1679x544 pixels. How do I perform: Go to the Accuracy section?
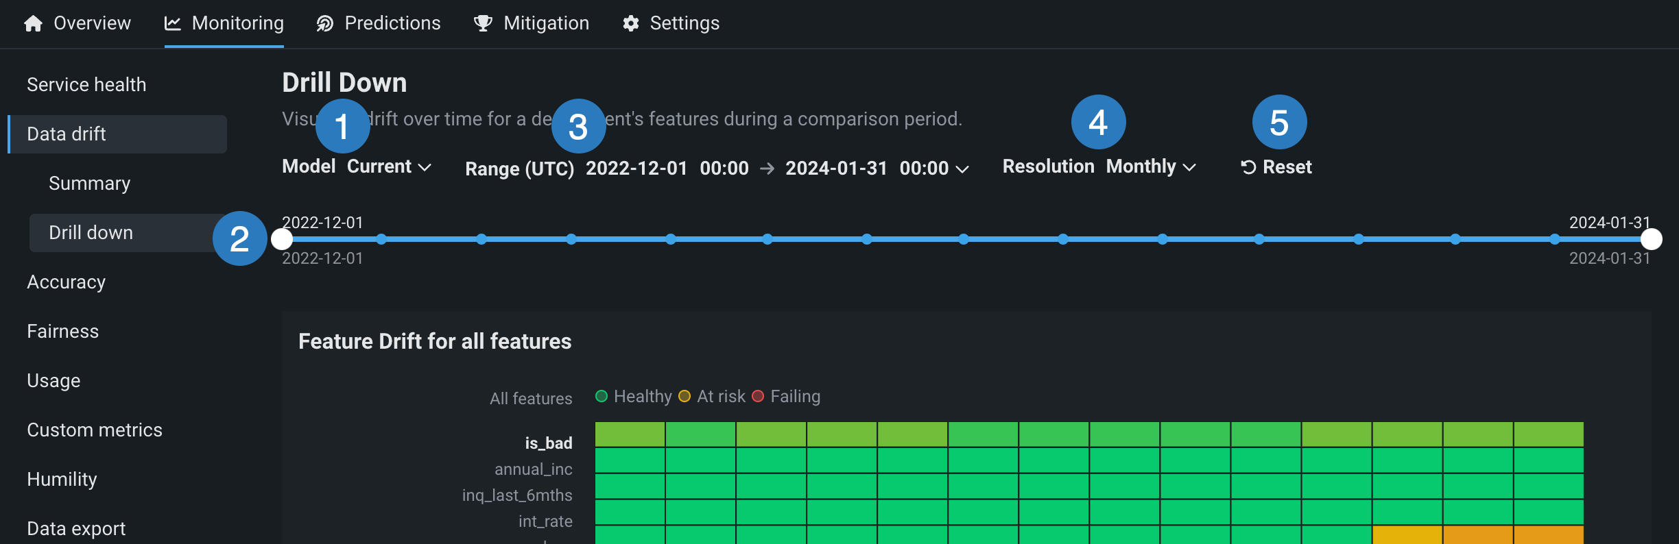[66, 282]
